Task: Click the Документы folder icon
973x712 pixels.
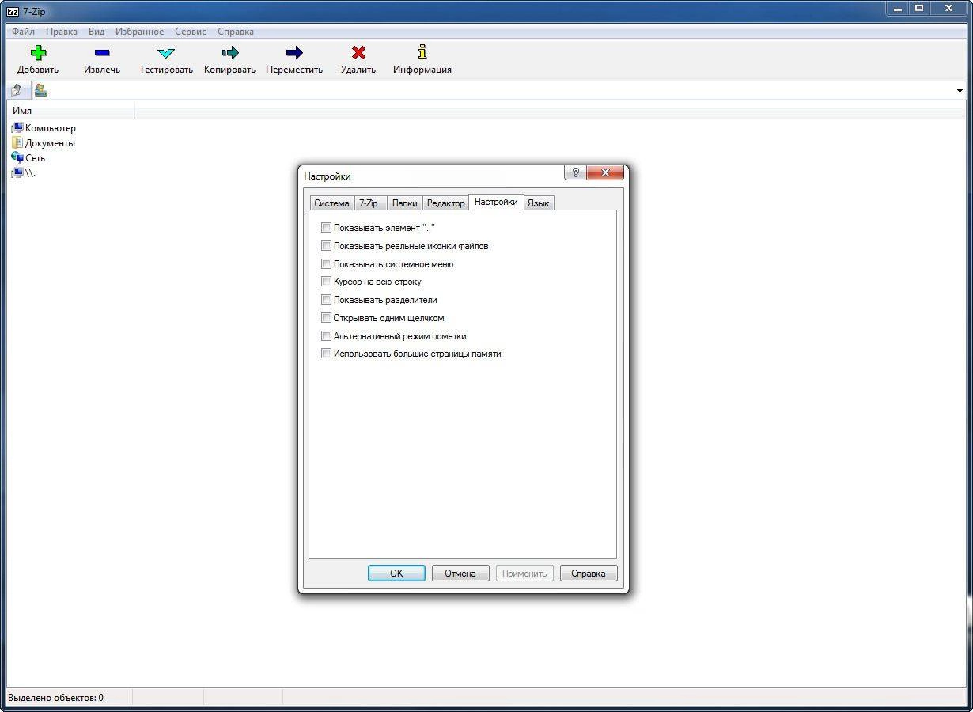Action: coord(17,142)
